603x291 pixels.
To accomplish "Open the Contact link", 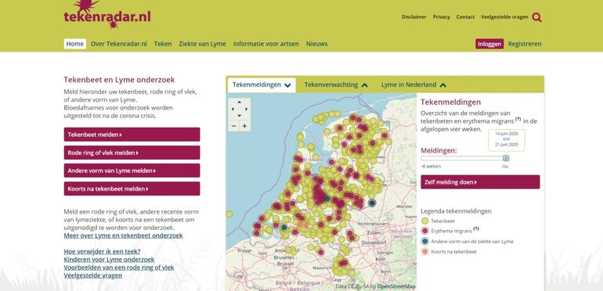I will (465, 17).
